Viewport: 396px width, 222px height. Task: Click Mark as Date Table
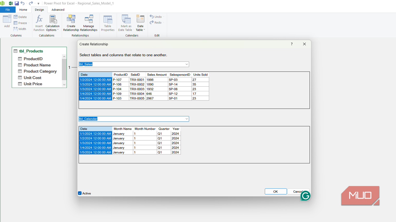coord(126,23)
